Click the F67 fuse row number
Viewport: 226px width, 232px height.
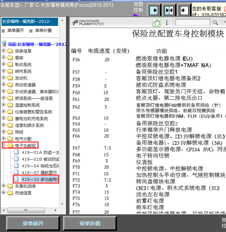tap(76, 148)
